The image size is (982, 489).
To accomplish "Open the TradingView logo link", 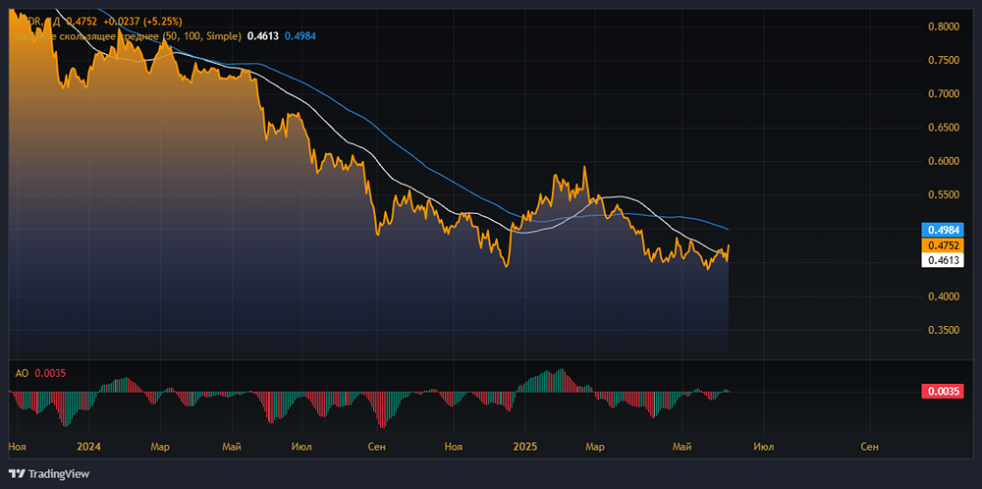I will (49, 474).
